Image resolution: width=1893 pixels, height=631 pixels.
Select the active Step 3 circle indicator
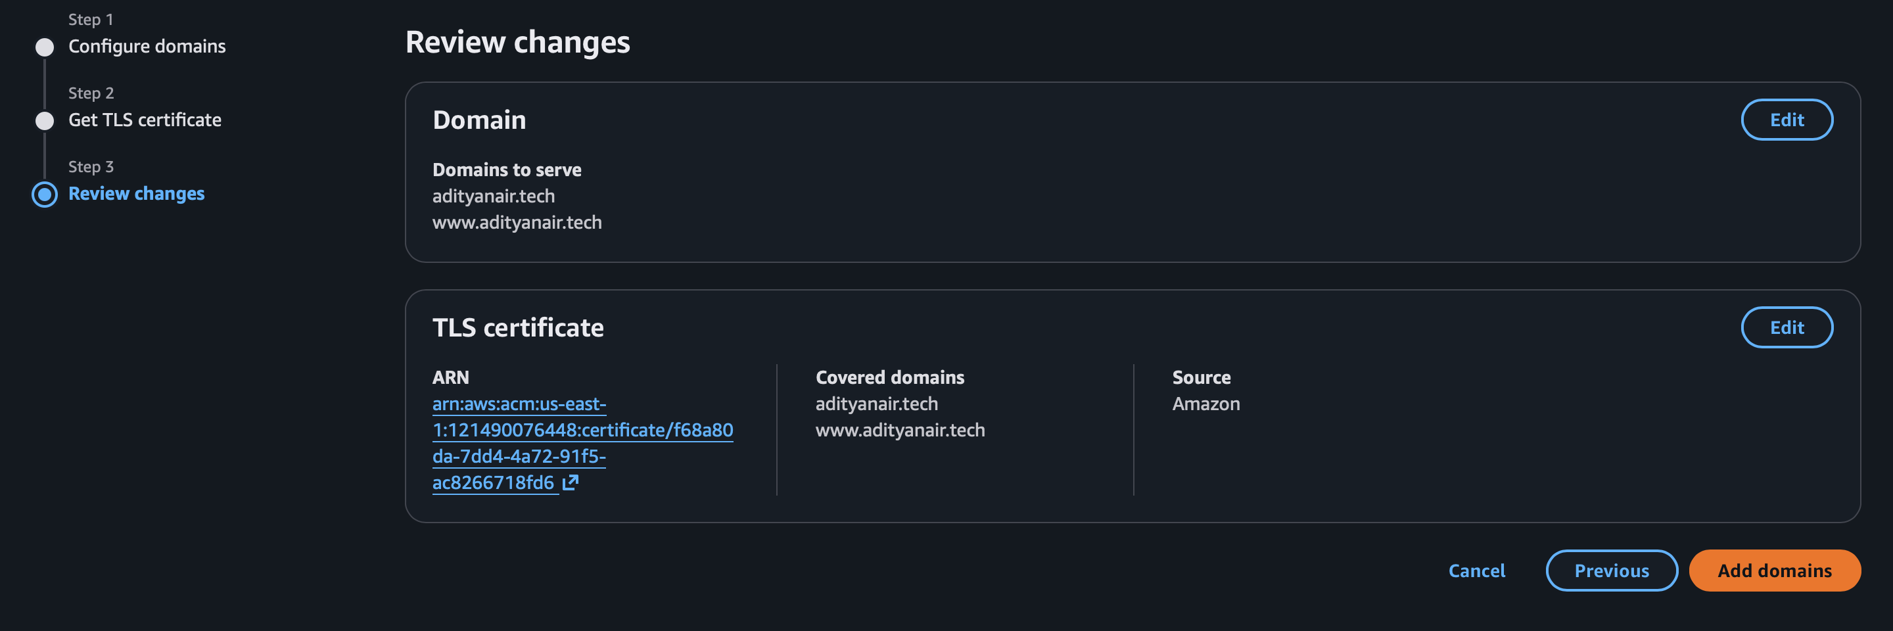(x=45, y=195)
